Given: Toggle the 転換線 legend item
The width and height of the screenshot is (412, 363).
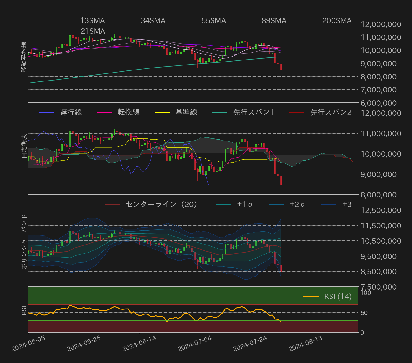Looking at the screenshot, I should (128, 112).
